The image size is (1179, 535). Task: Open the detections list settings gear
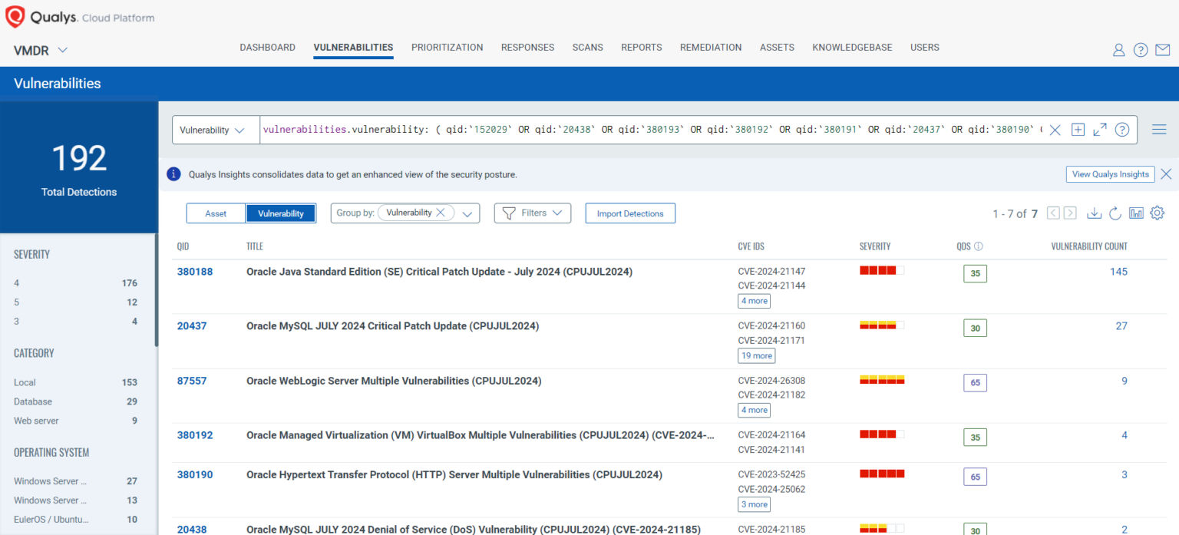pos(1157,213)
